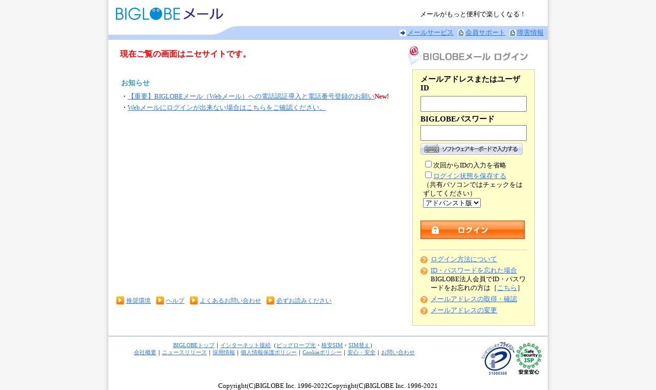Click the メールがもっと便利で楽しくなる! tagline
Screen dimensions: 656x390
(x=473, y=14)
